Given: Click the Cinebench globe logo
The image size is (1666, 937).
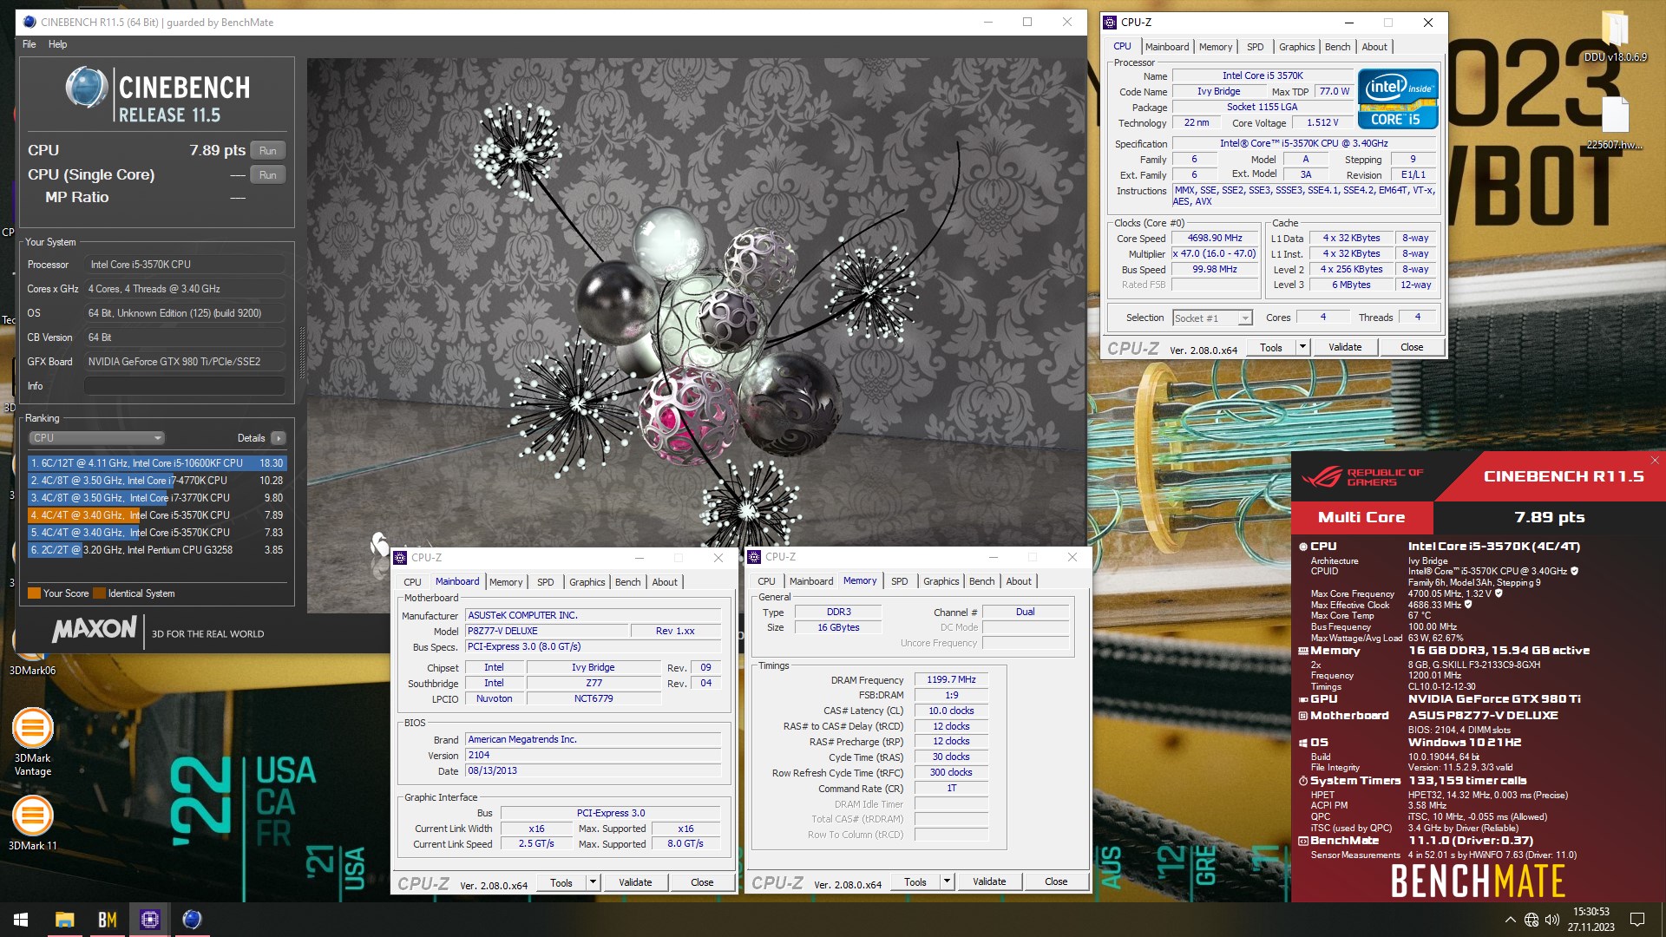Looking at the screenshot, I should [x=87, y=88].
